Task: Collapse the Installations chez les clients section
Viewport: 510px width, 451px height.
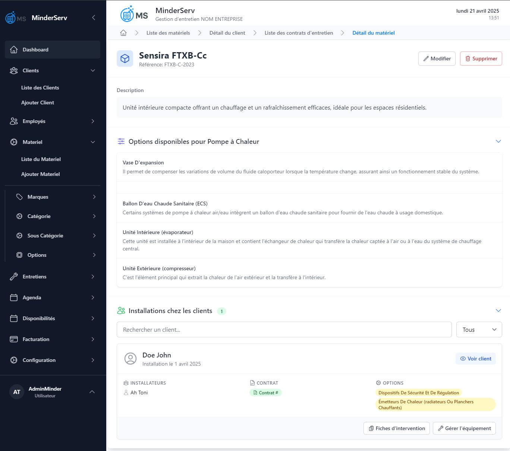Action: tap(498, 310)
